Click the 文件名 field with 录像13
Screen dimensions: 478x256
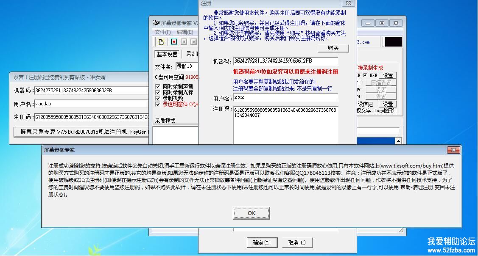[x=187, y=66]
